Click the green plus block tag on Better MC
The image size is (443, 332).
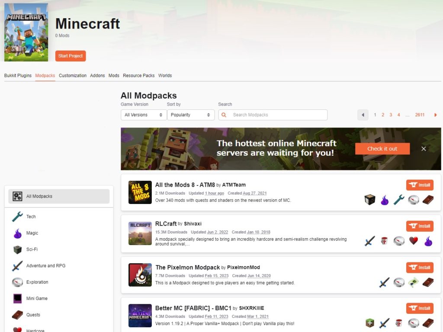370,323
